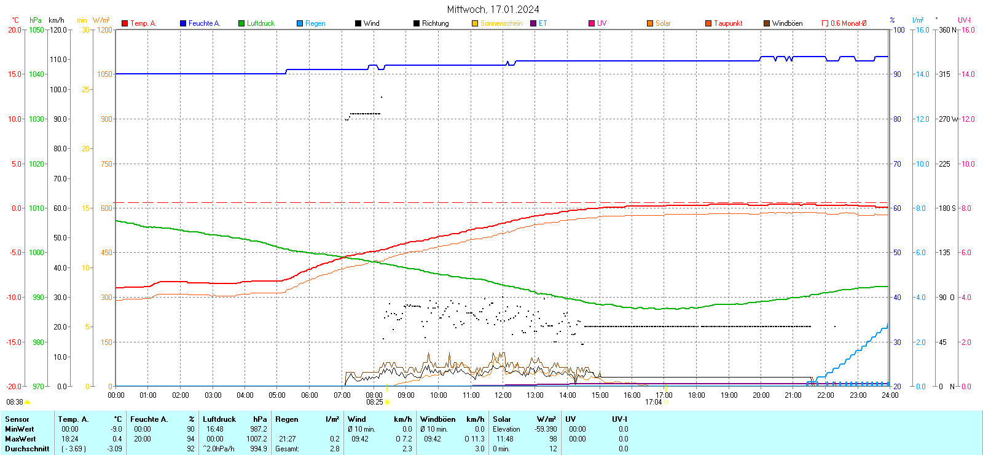Click the blue Feuchte A. legend swatch
The width and height of the screenshot is (983, 455).
183,23
